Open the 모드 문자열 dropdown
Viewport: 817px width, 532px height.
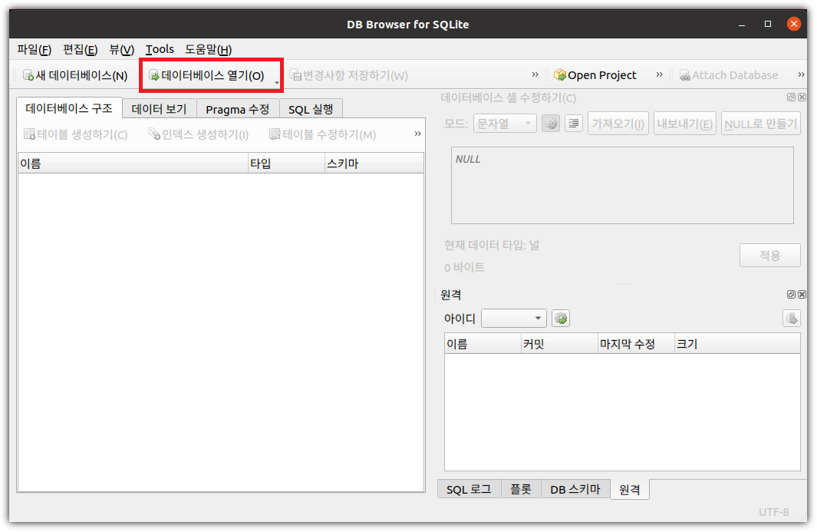(x=504, y=124)
